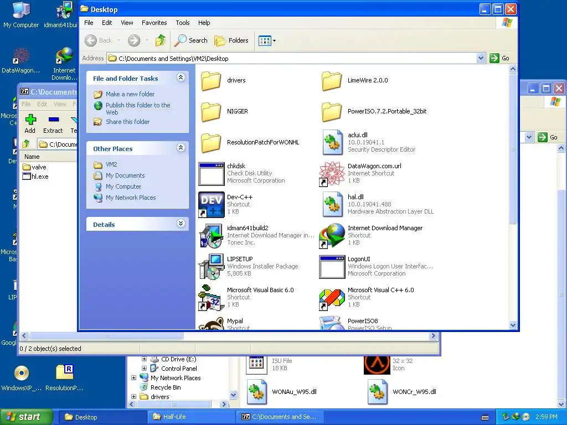
Task: Open the Help menu
Action: pyautogui.click(x=204, y=23)
